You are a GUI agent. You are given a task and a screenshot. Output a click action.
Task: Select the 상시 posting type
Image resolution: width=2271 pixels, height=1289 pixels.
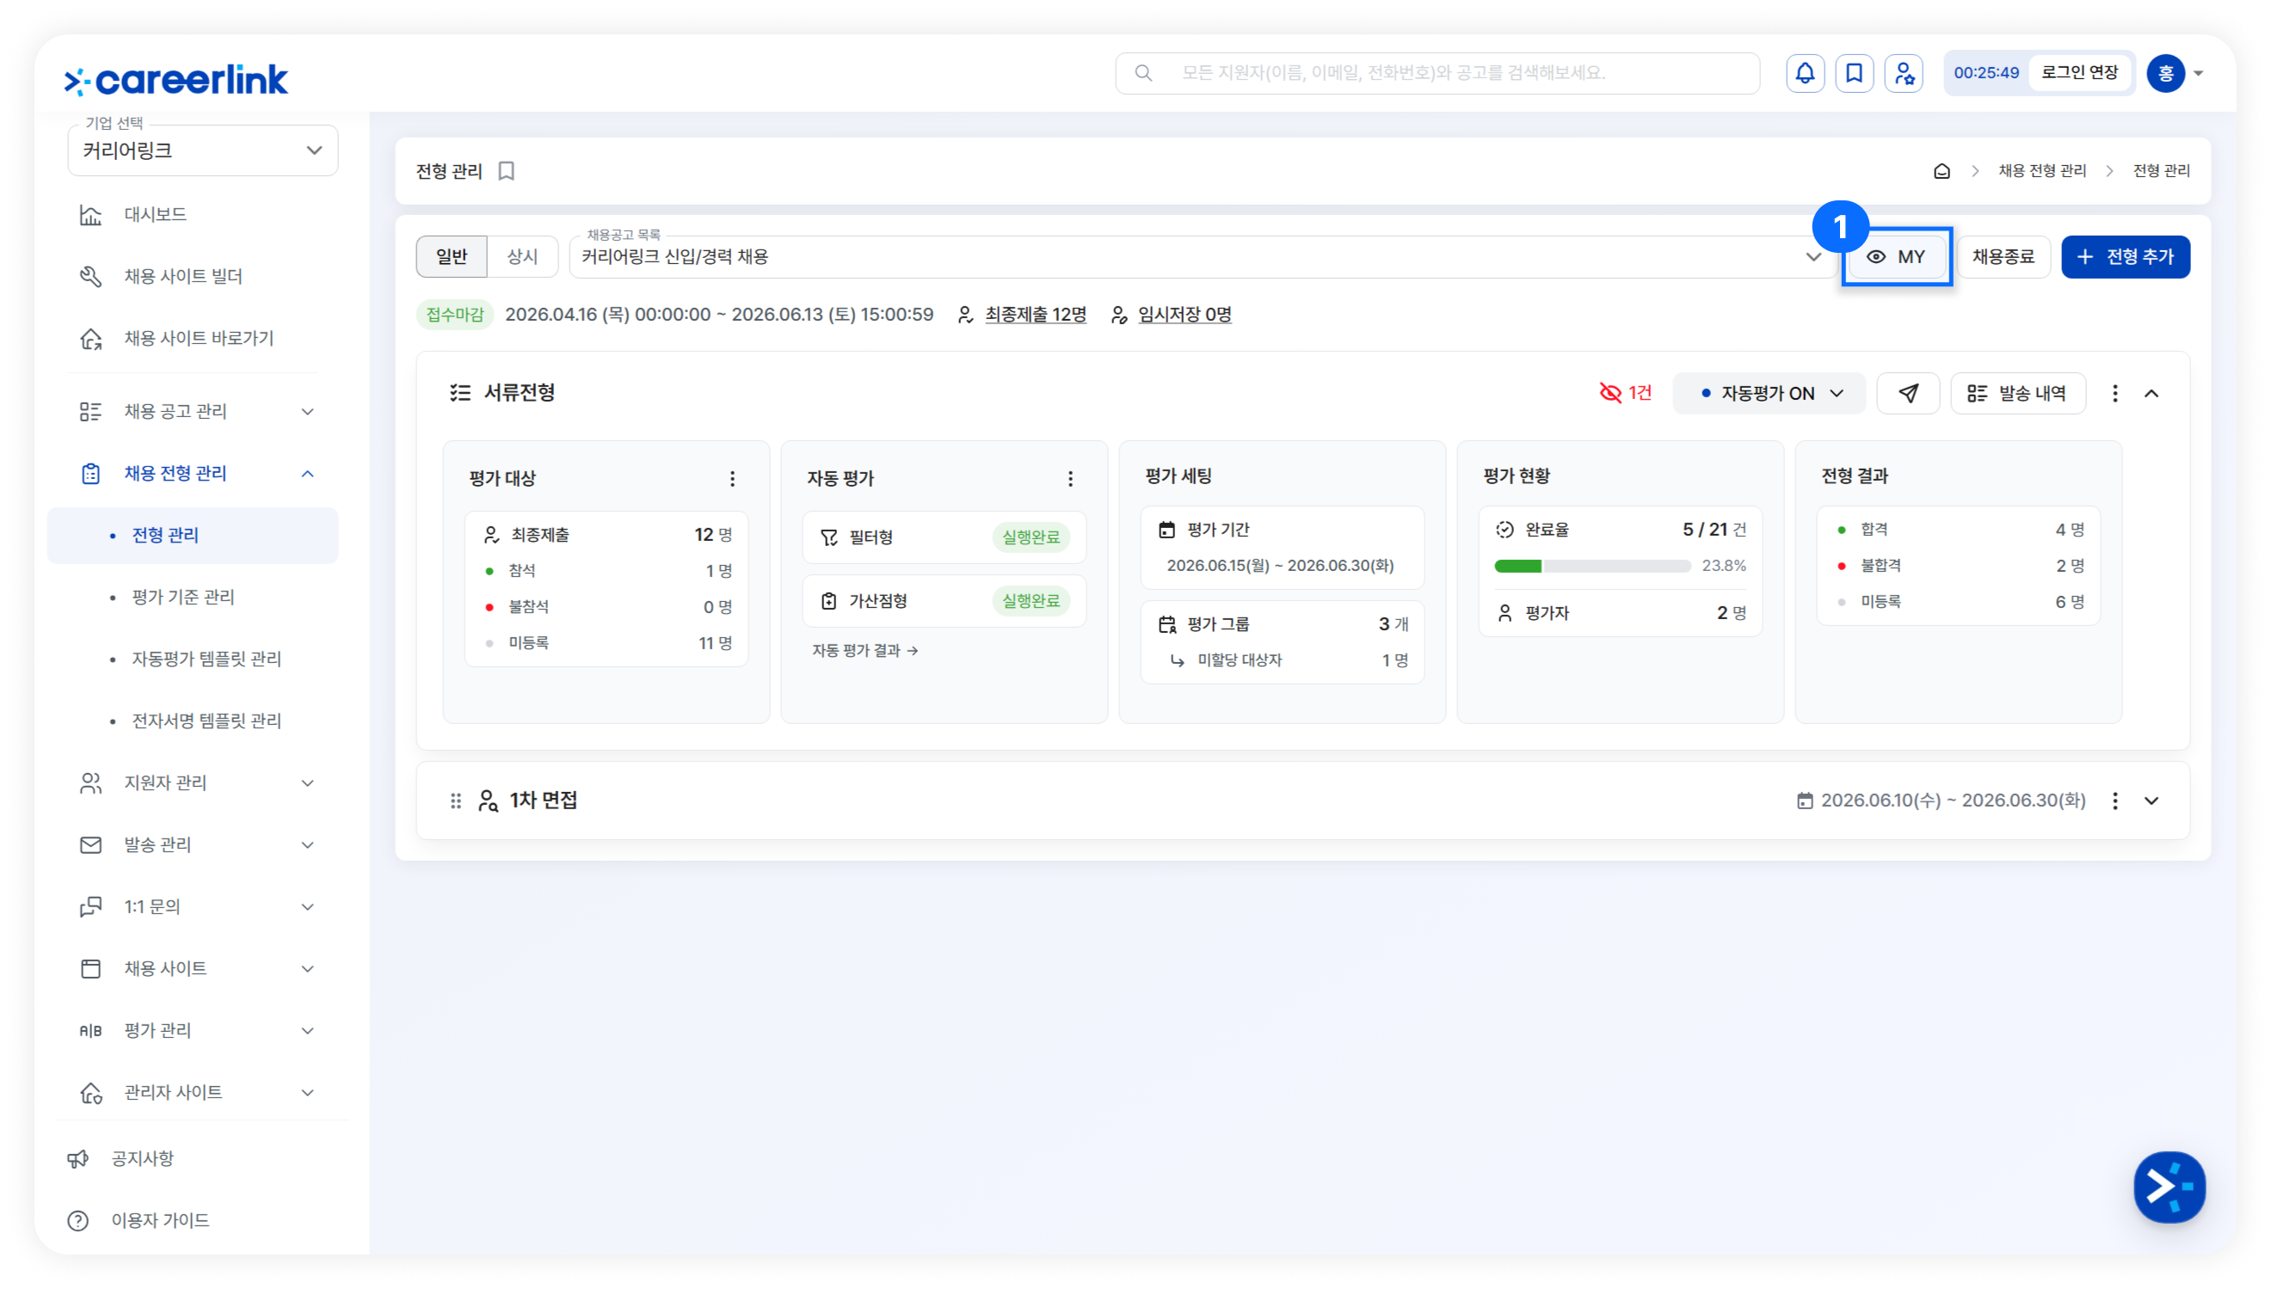pyautogui.click(x=522, y=257)
